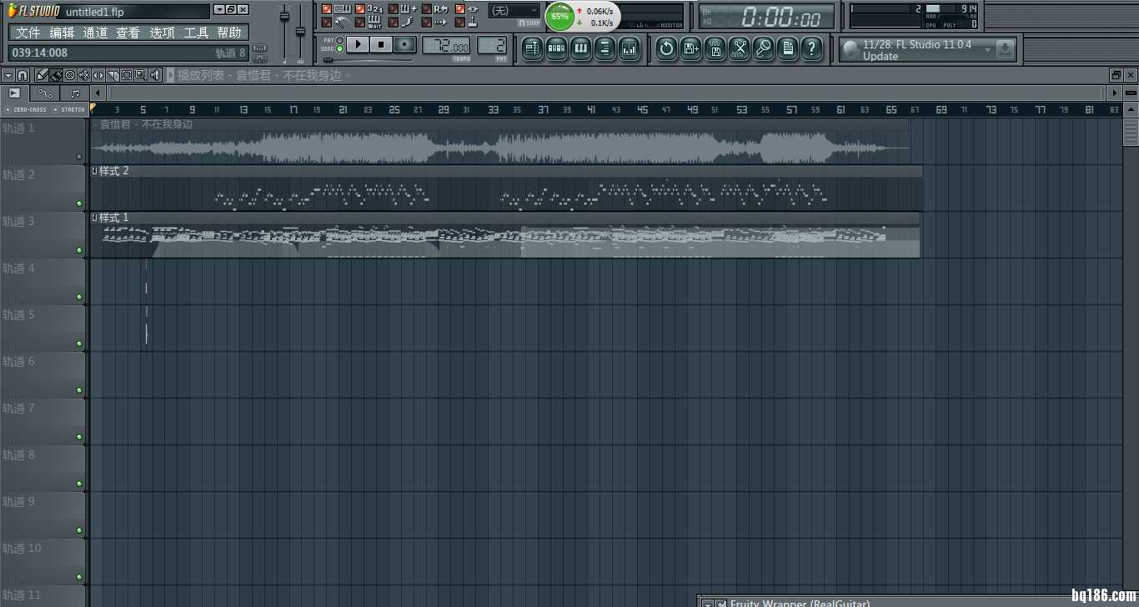Open the global snap dropdown

[514, 11]
